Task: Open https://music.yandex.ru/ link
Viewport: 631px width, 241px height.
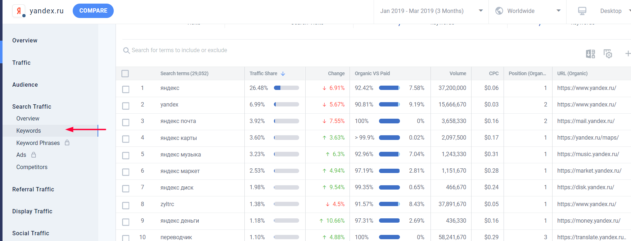Action: [x=588, y=154]
